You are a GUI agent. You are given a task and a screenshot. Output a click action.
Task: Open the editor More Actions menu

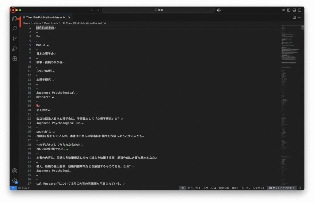(x=300, y=17)
